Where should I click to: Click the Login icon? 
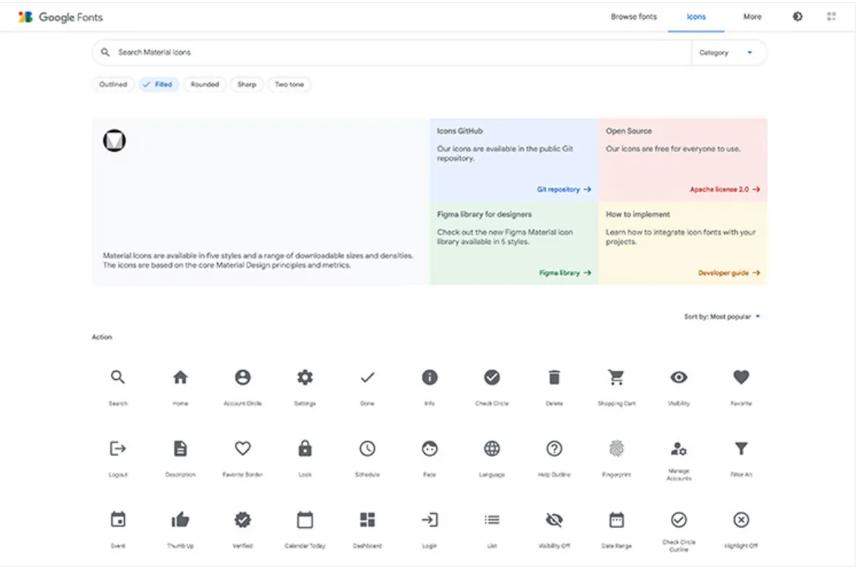430,519
